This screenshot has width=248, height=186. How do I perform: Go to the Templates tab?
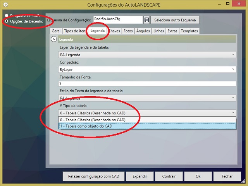(x=189, y=31)
